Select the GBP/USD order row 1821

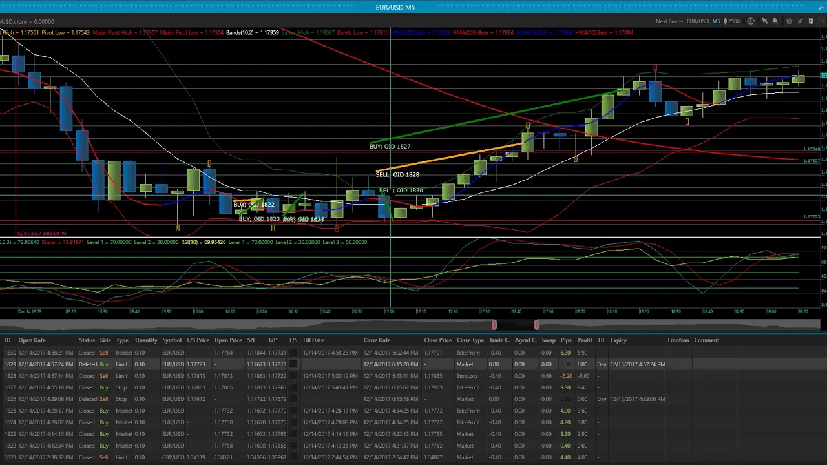(x=413, y=457)
